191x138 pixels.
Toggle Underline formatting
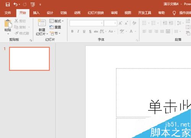click(84, 31)
